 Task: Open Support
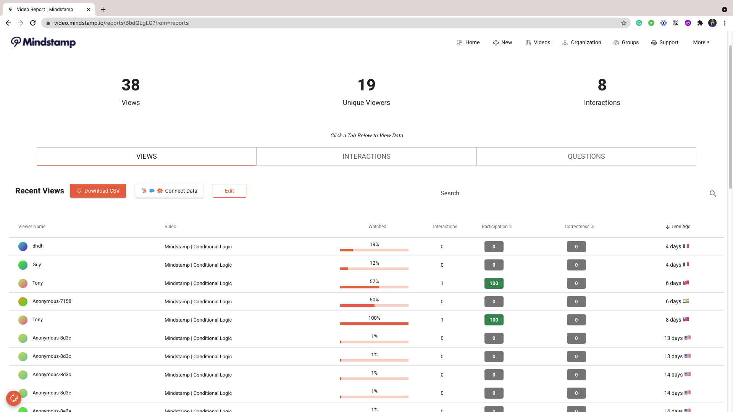(665, 42)
